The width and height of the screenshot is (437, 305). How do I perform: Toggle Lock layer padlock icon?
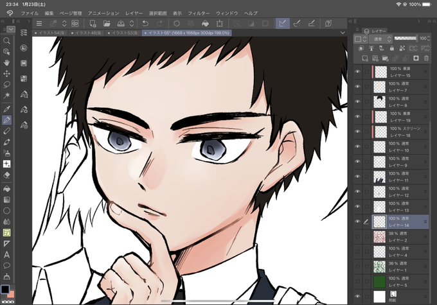[x=392, y=48]
